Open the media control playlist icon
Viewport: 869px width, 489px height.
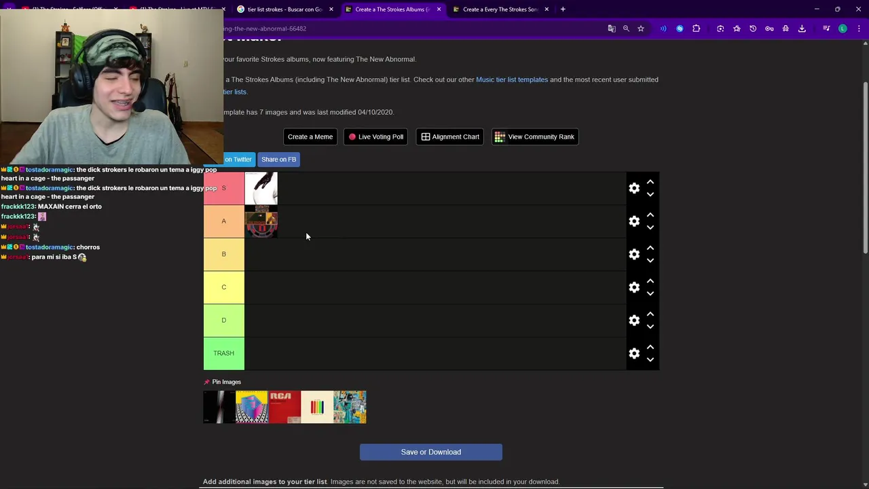826,29
